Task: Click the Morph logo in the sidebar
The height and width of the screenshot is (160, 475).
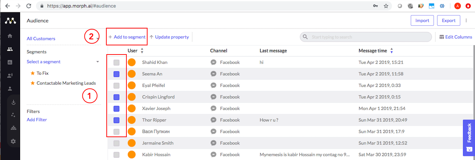Action: coord(10,21)
